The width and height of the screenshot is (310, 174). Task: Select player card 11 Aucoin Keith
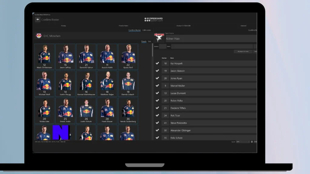click(x=107, y=56)
